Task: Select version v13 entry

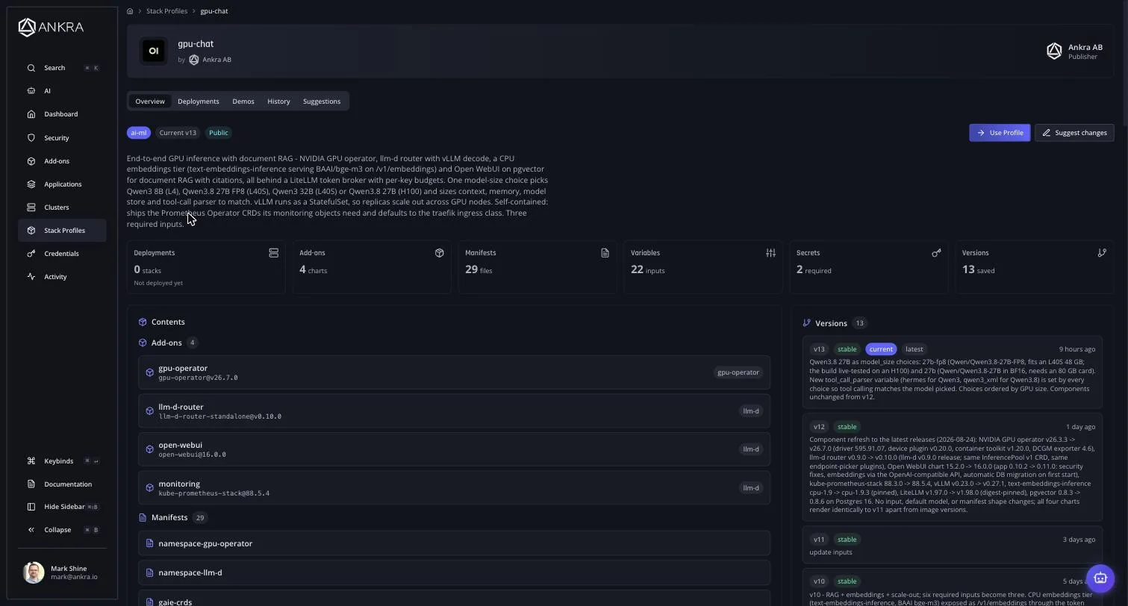Action: coord(953,372)
